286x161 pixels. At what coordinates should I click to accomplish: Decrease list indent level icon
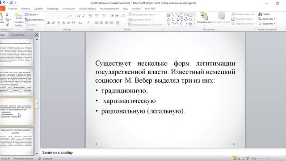112,16
